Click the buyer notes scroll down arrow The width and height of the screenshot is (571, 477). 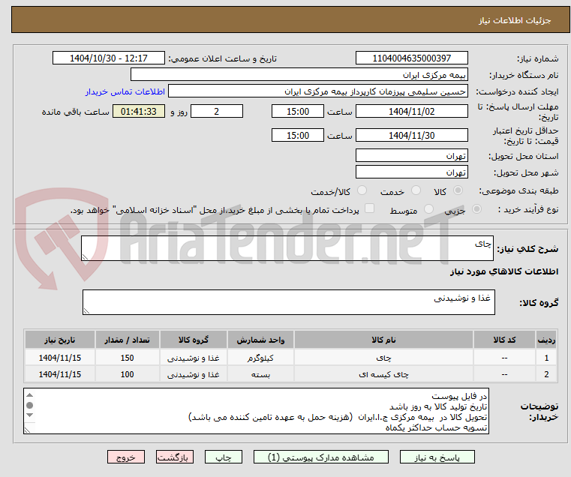(x=30, y=415)
